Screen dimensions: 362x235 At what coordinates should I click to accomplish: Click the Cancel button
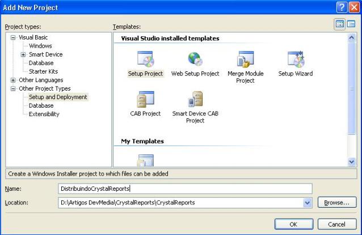[x=336, y=224]
